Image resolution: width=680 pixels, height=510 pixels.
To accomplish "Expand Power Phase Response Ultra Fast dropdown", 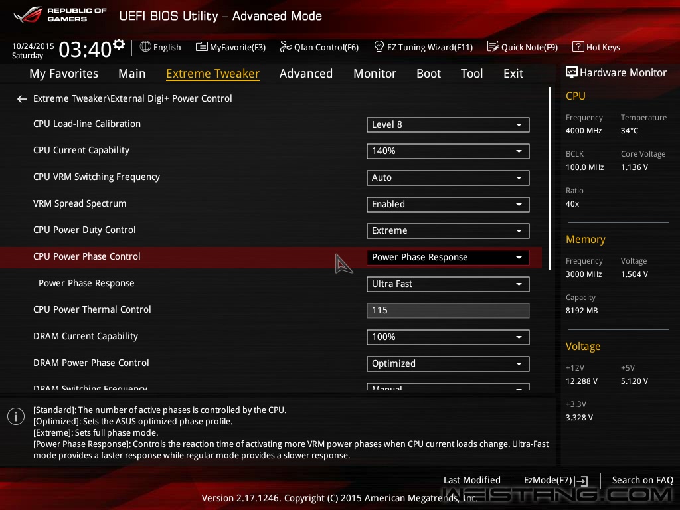I will click(x=448, y=284).
